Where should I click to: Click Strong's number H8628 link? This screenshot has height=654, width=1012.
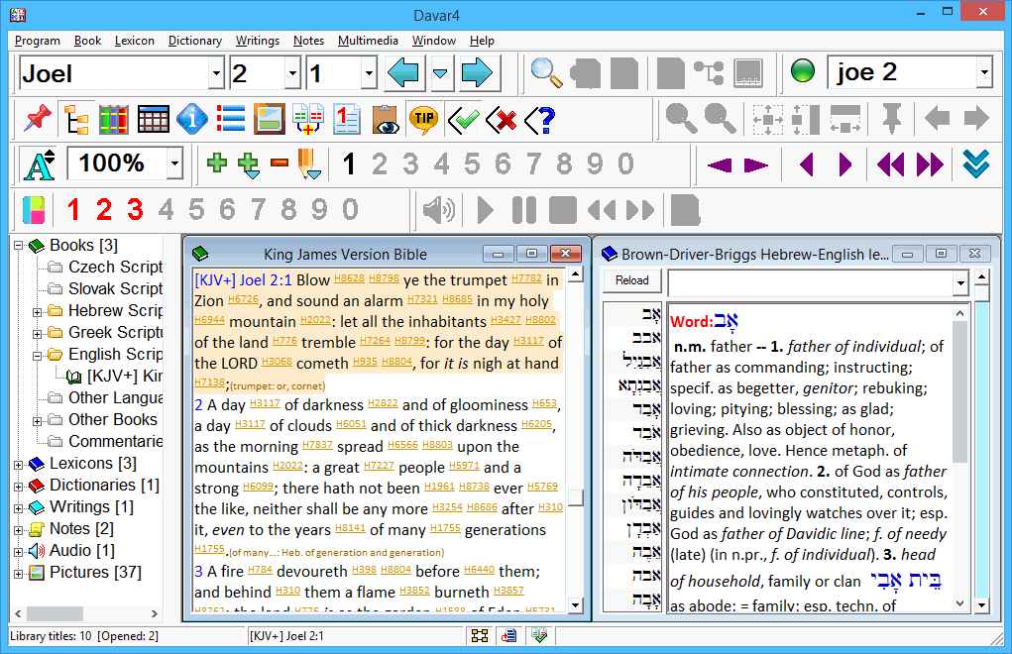pyautogui.click(x=349, y=278)
